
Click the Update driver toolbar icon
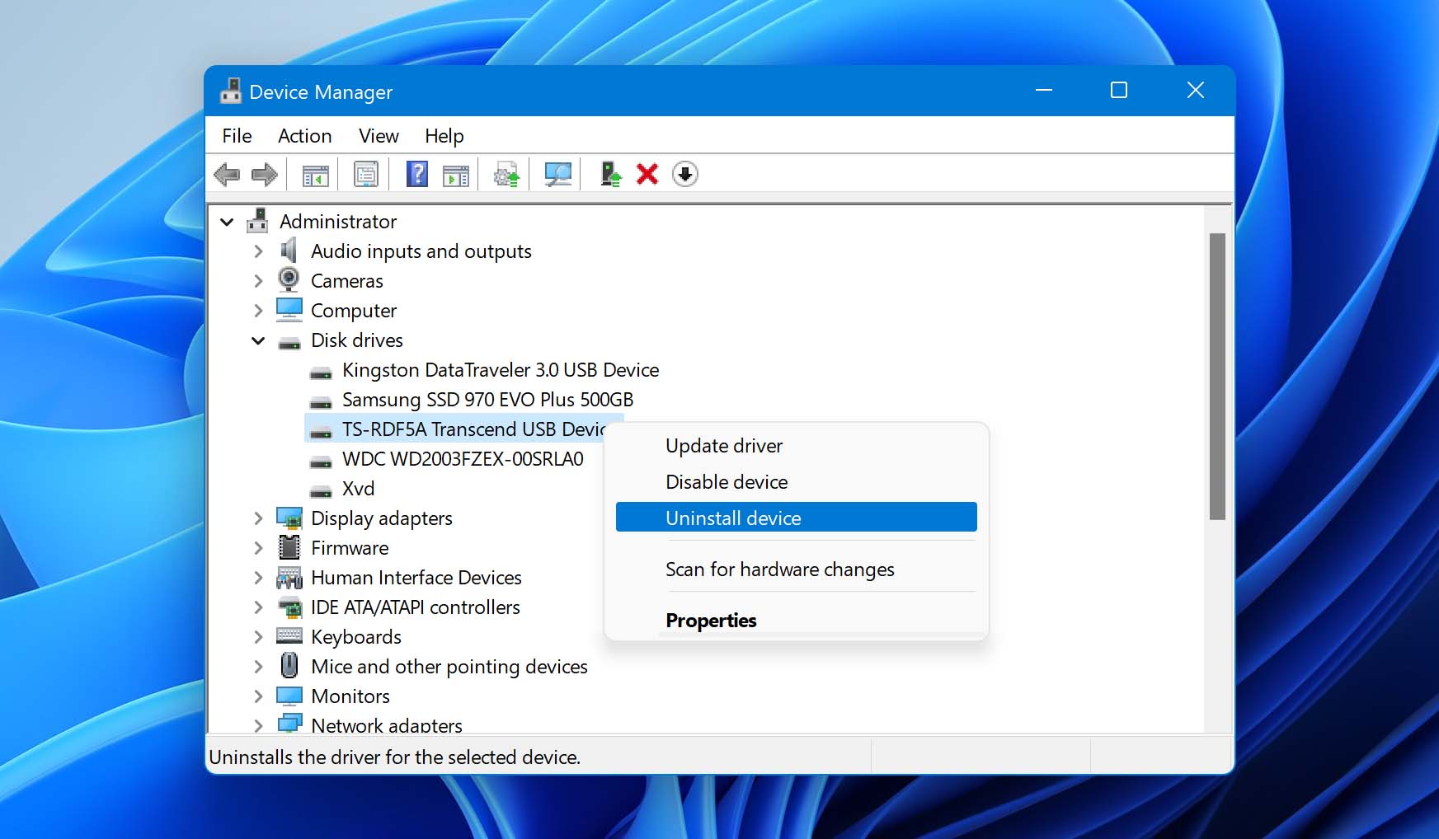(x=506, y=174)
